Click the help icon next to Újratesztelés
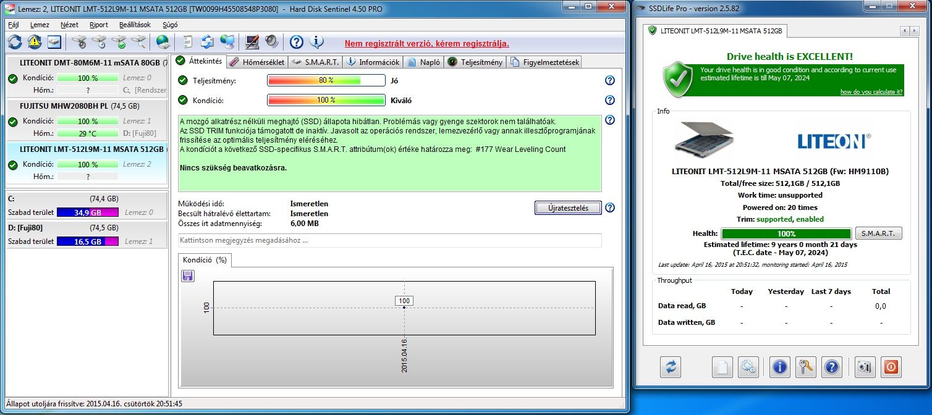The image size is (932, 415). pos(610,207)
